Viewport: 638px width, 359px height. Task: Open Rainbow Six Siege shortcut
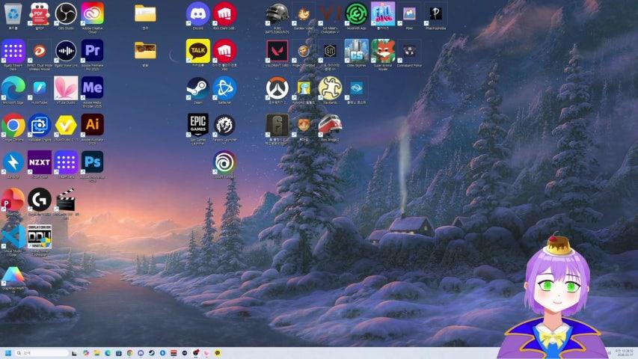(277, 125)
